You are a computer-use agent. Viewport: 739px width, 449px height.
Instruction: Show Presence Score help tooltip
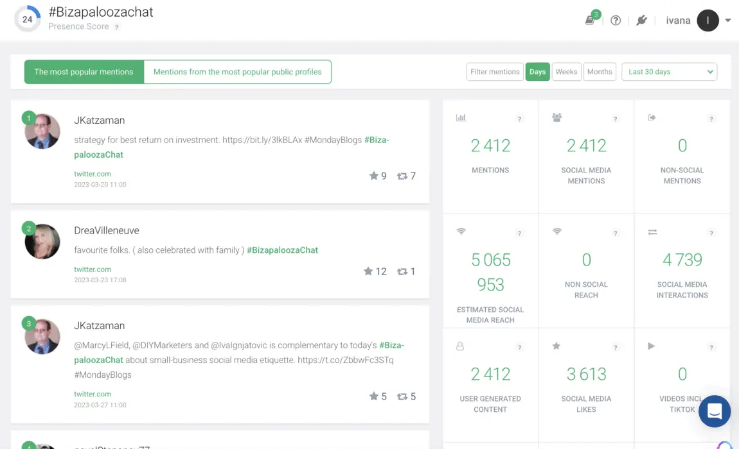(116, 28)
